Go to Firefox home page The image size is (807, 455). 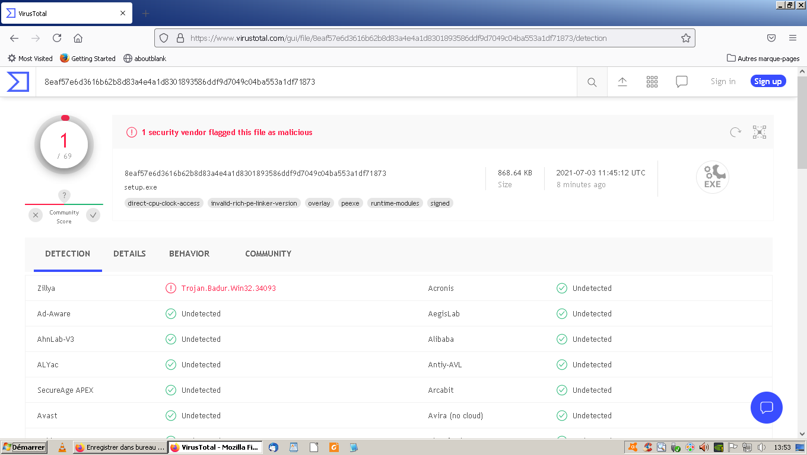pyautogui.click(x=78, y=38)
